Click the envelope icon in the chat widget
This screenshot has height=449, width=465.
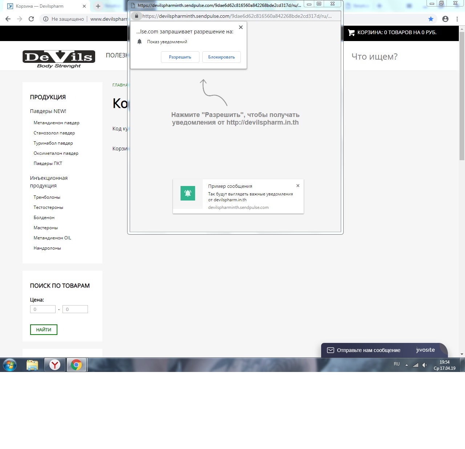point(331,350)
